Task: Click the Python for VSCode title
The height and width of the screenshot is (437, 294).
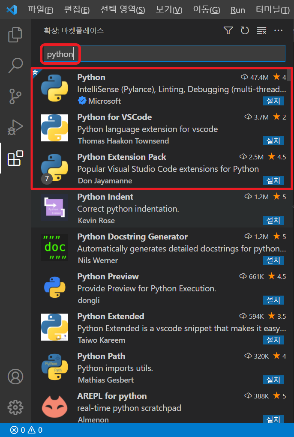Action: [114, 117]
